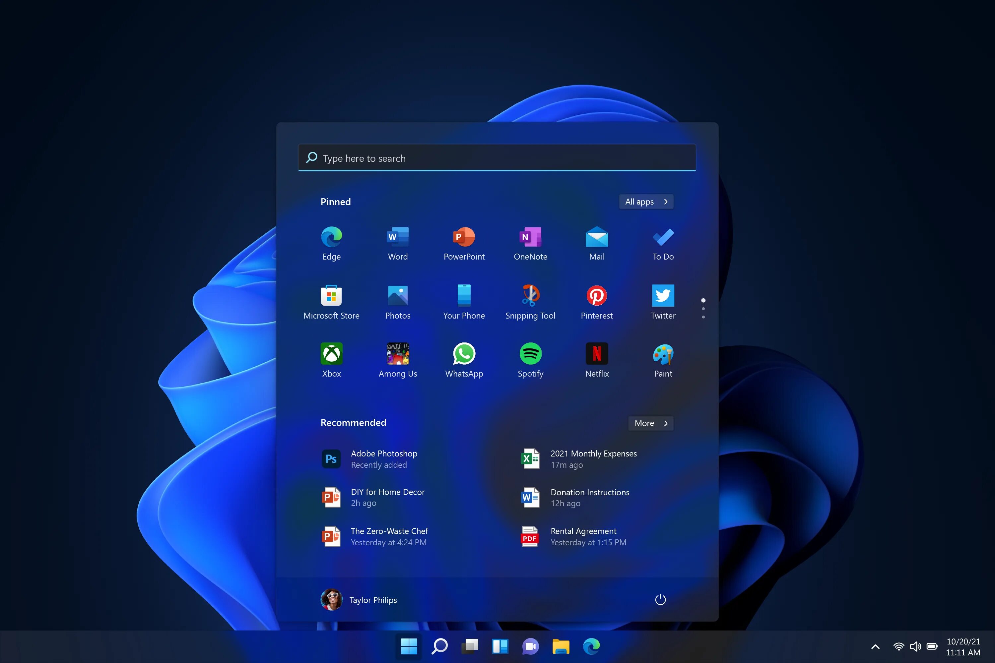Open Taylor Philips account settings
Image resolution: width=995 pixels, height=663 pixels.
click(x=360, y=599)
